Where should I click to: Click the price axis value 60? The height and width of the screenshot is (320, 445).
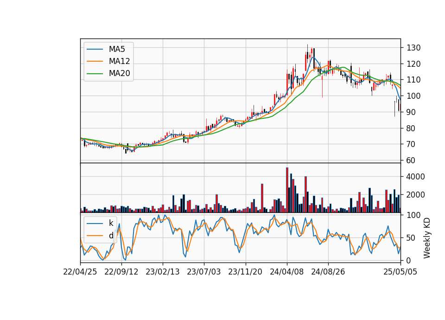point(411,160)
